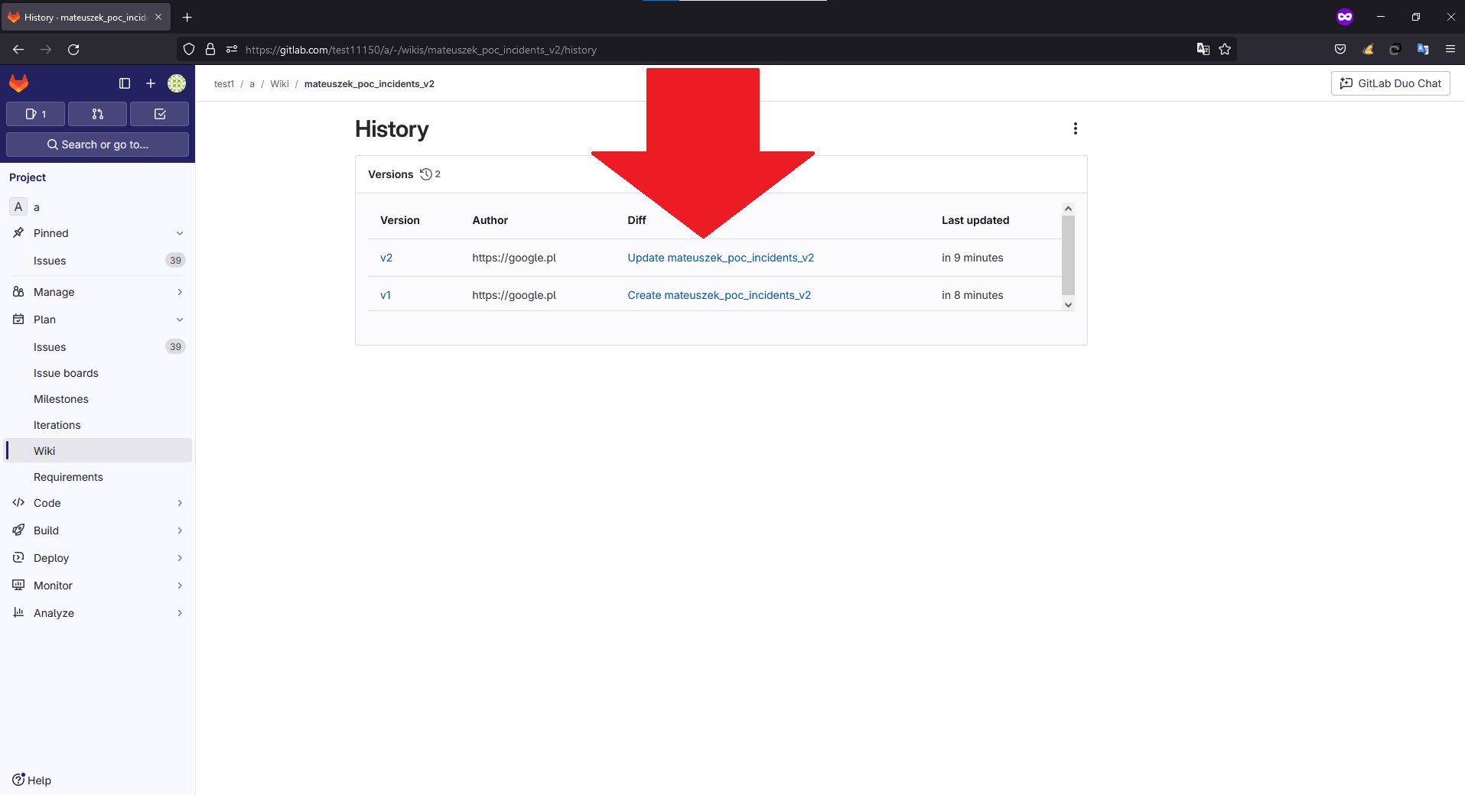This screenshot has height=795, width=1465.
Task: Open assigned issues counter icon
Action: [x=35, y=114]
